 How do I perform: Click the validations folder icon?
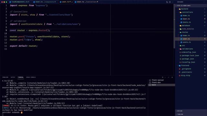click(180, 49)
